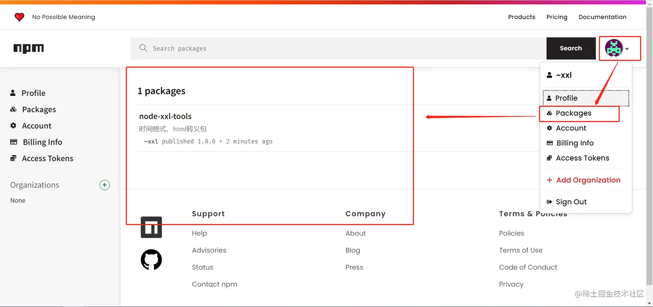This screenshot has width=653, height=307.
Task: Click the plus icon beside Add Organization
Action: coord(549,180)
